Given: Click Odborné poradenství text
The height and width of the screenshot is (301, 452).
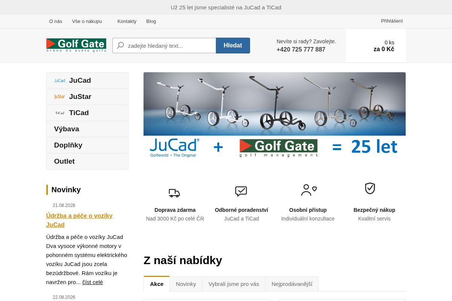Looking at the screenshot, I should pos(241,210).
